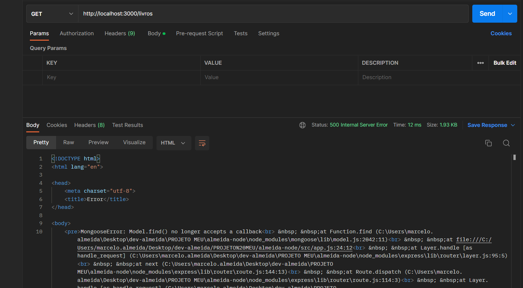523x288 pixels.
Task: Click the KEY column header
Action: pos(52,63)
